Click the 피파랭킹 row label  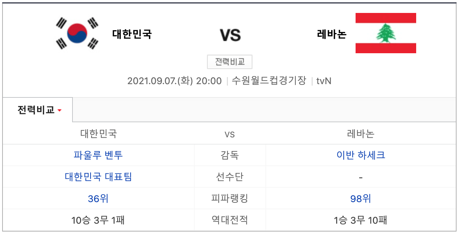coord(230,198)
